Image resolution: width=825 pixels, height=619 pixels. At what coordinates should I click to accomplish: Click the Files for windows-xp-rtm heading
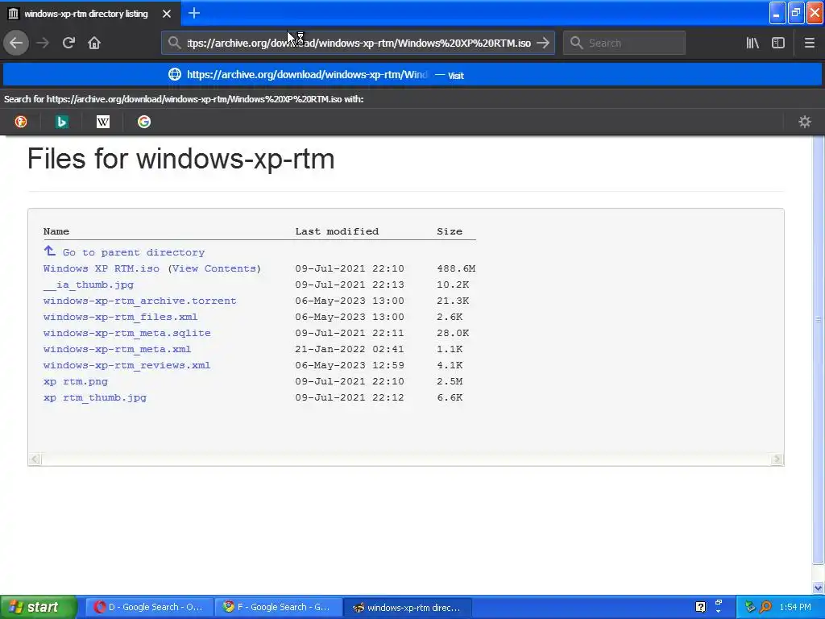[181, 159]
